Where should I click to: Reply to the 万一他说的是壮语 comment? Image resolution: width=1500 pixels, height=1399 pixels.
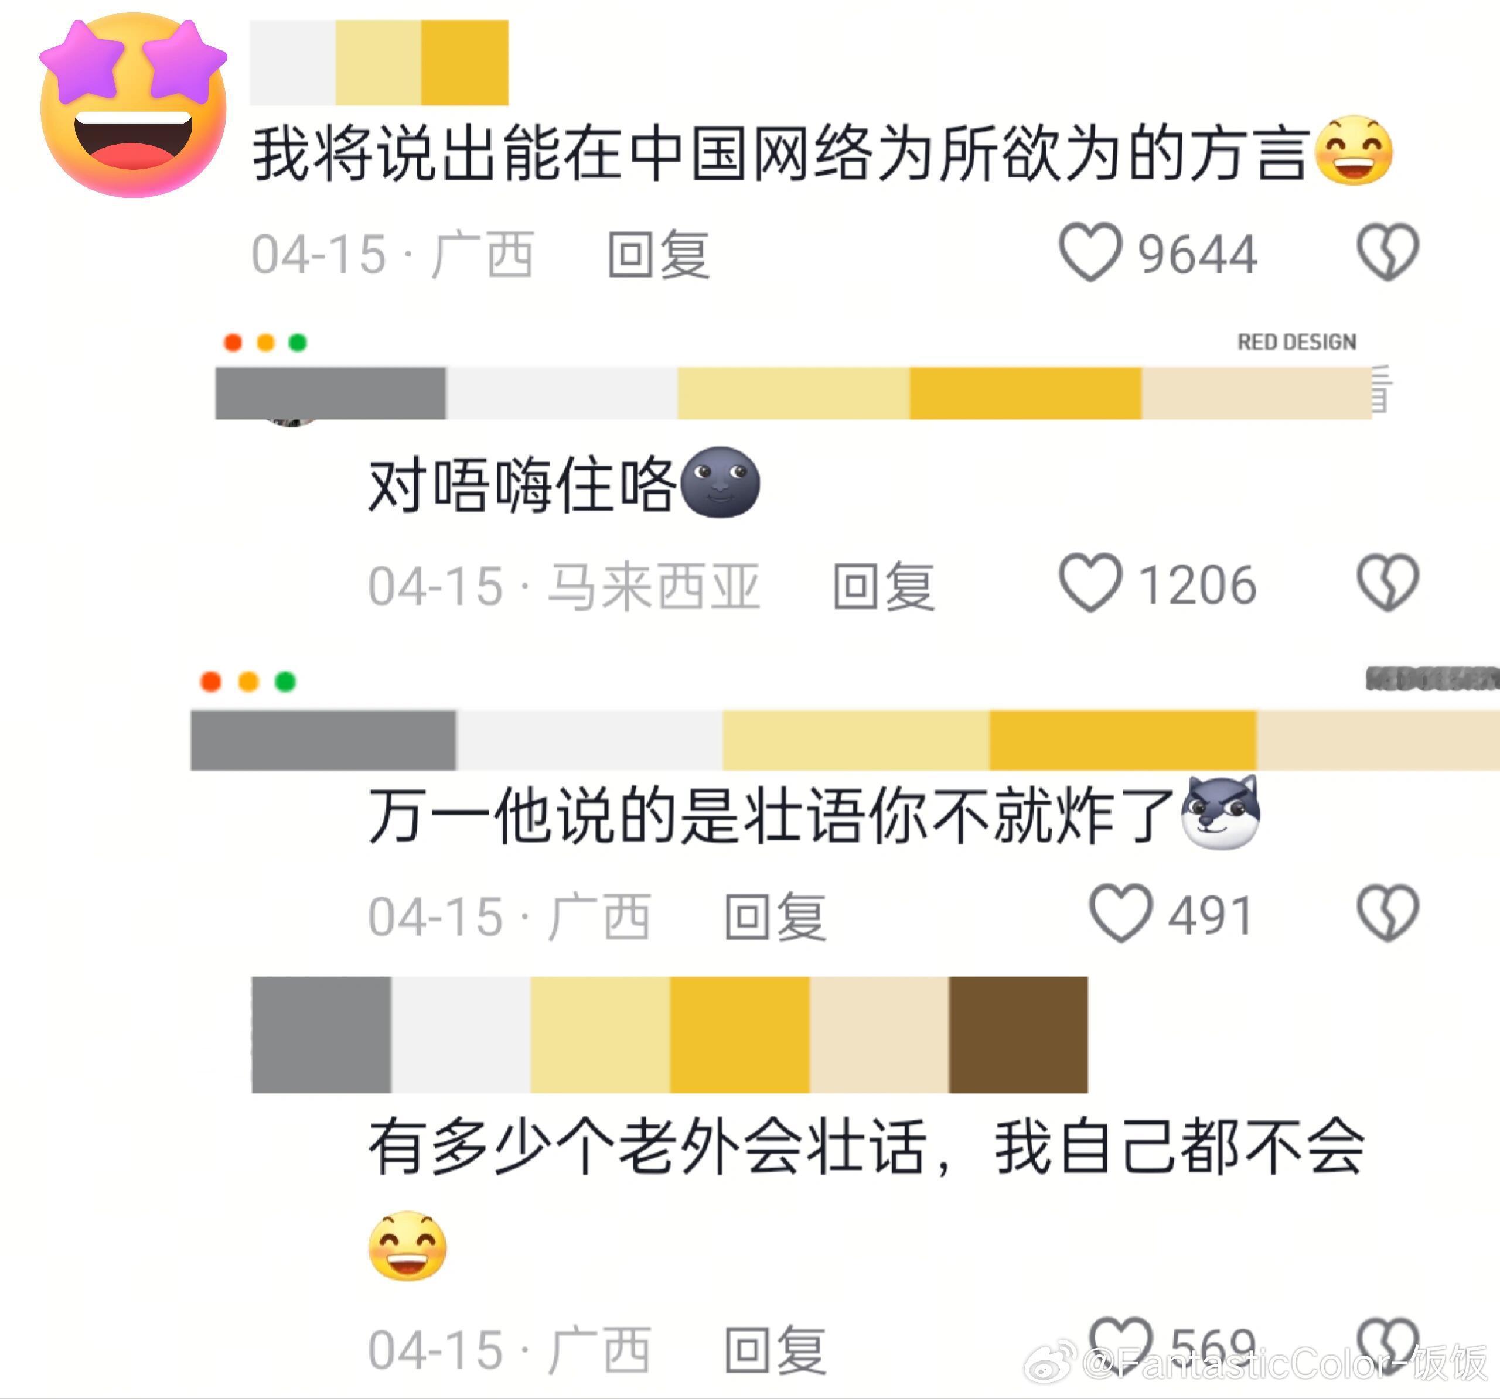[x=775, y=917]
